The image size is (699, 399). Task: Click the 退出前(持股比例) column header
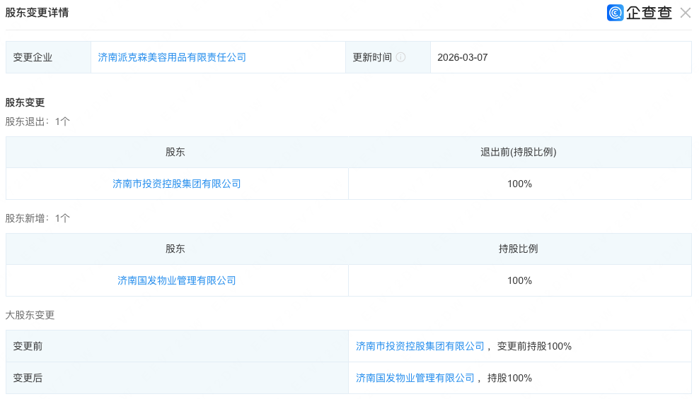pyautogui.click(x=519, y=152)
